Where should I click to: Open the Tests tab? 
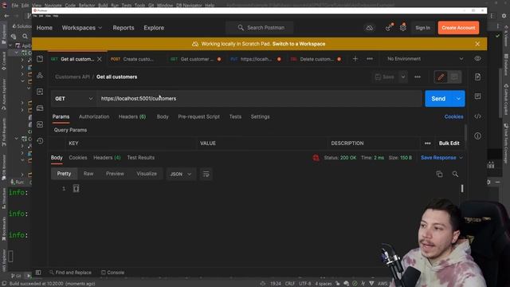pos(235,117)
